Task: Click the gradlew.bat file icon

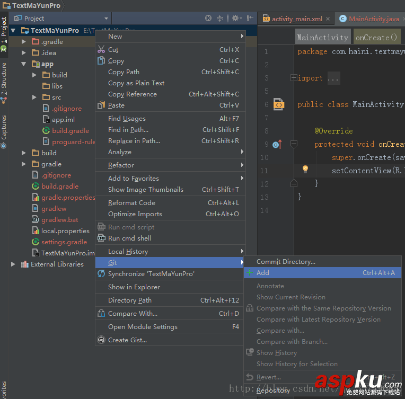Action: (35, 219)
